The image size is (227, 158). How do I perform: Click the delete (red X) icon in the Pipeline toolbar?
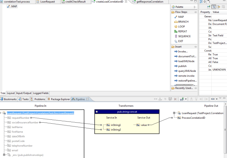click(x=175, y=99)
